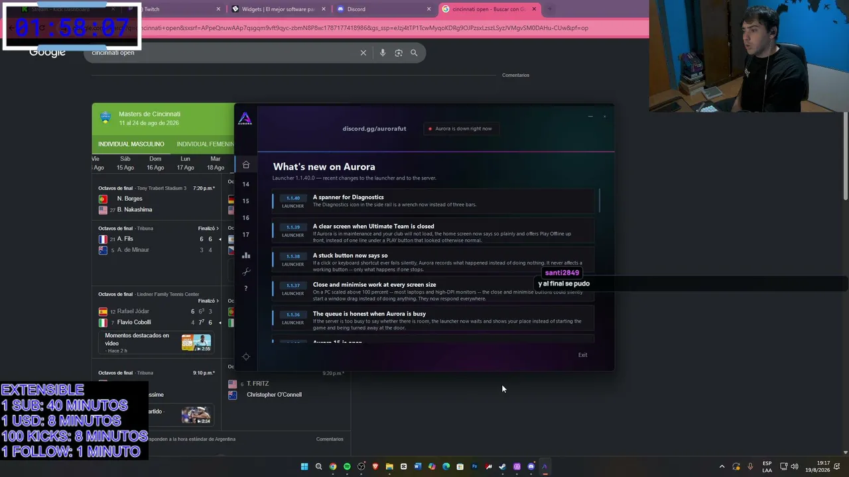The width and height of the screenshot is (849, 477).
Task: Show hidden system tray icons
Action: [722, 466]
